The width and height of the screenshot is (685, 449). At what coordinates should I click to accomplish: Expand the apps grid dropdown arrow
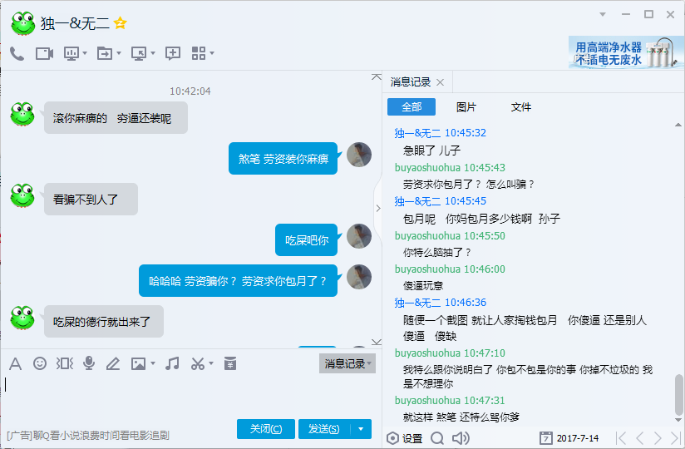pyautogui.click(x=212, y=53)
